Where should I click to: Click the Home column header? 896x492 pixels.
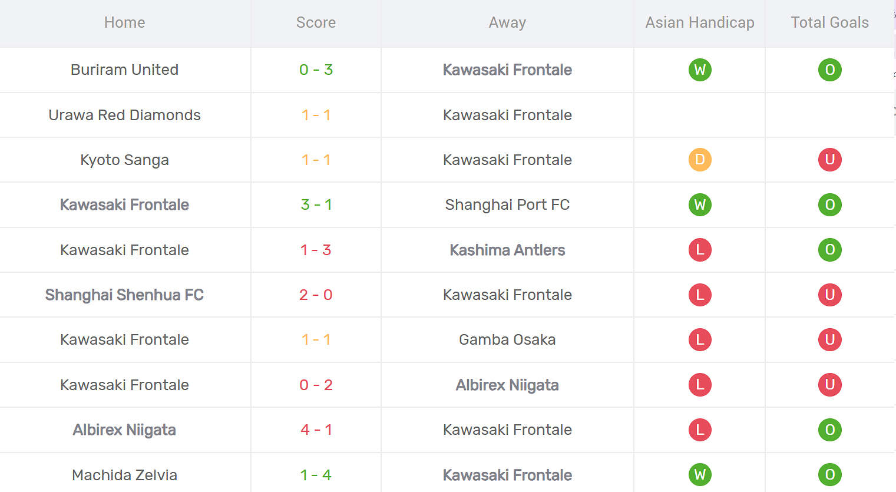124,22
